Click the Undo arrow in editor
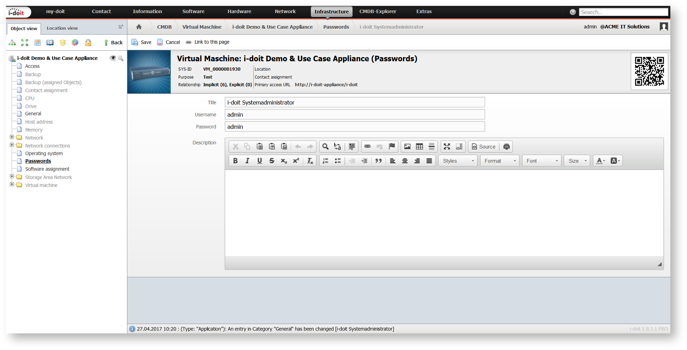Viewport: 687px width, 350px height. click(x=298, y=147)
